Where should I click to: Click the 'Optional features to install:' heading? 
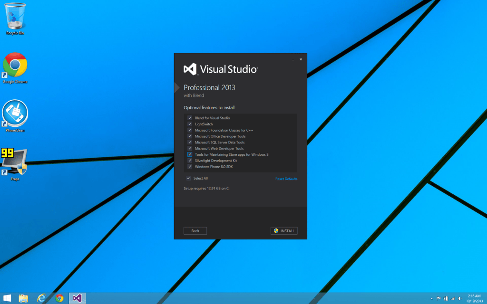[x=210, y=108]
